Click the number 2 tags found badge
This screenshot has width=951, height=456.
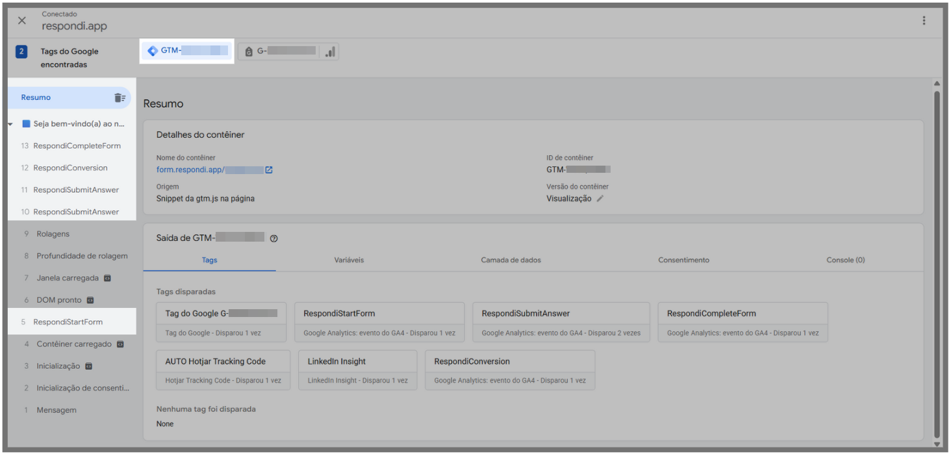click(x=21, y=51)
